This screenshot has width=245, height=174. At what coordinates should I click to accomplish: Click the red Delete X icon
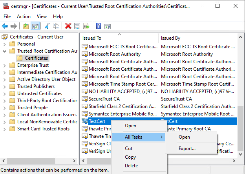tap(68, 26)
